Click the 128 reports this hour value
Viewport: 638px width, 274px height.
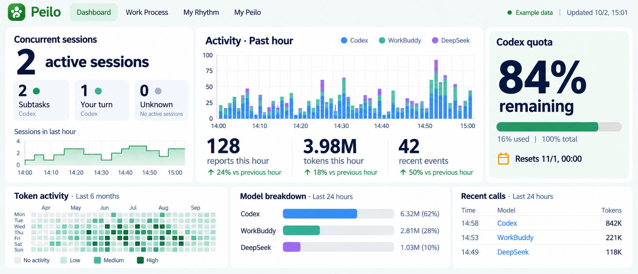[x=223, y=146]
